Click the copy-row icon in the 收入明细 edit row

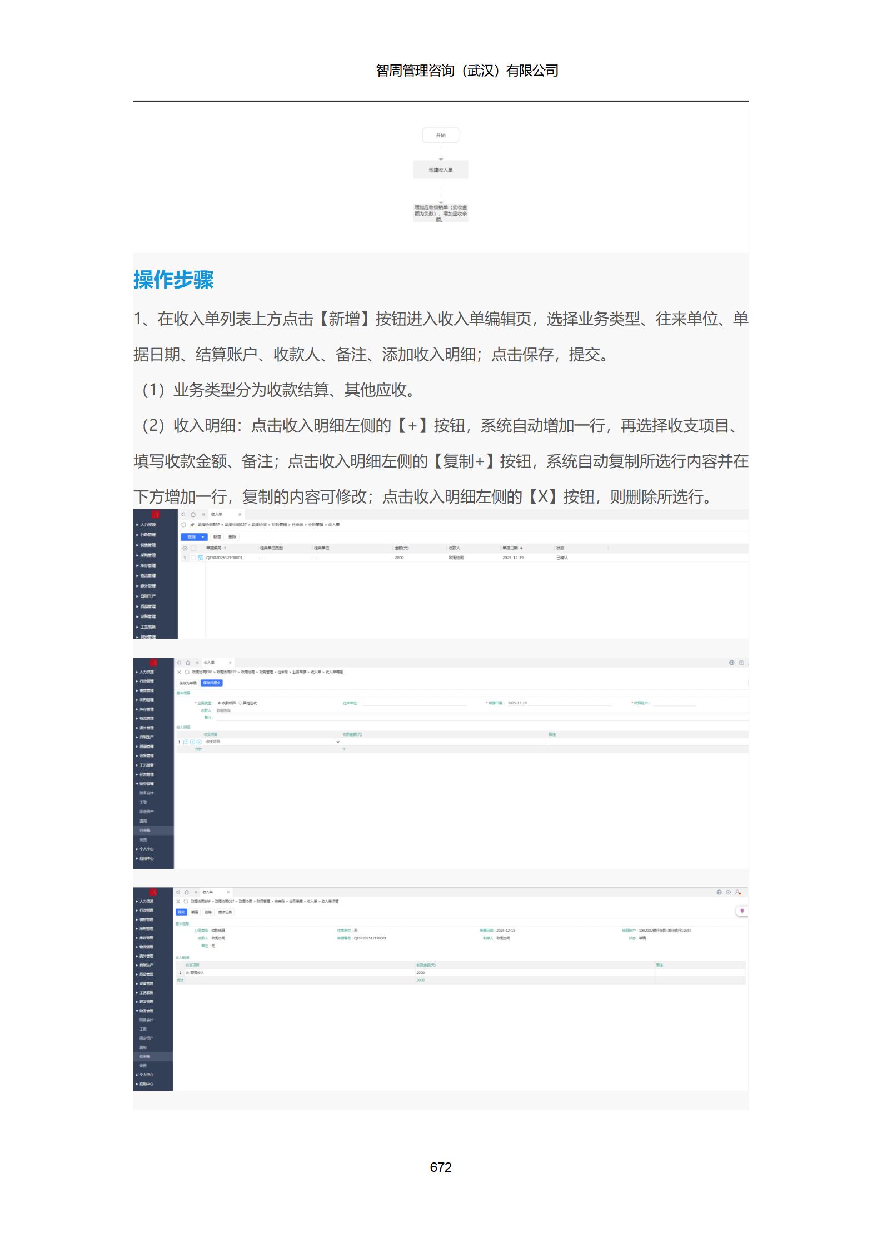[x=186, y=742]
